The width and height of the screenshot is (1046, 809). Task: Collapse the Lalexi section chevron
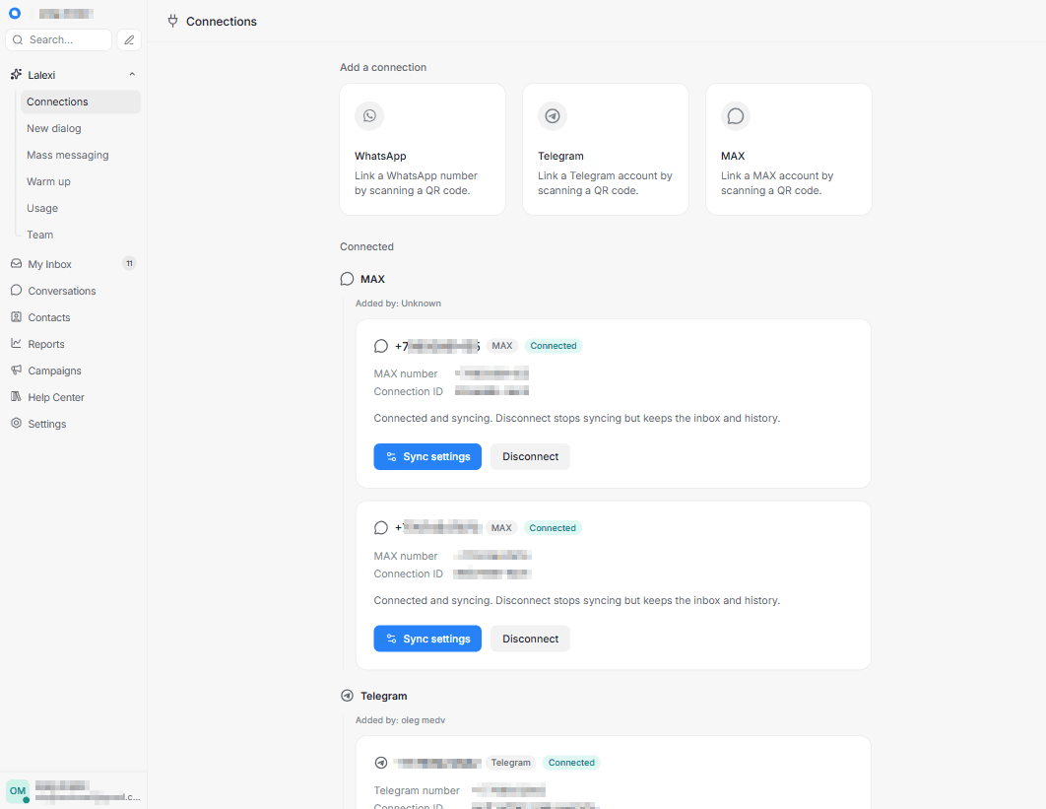(x=132, y=75)
